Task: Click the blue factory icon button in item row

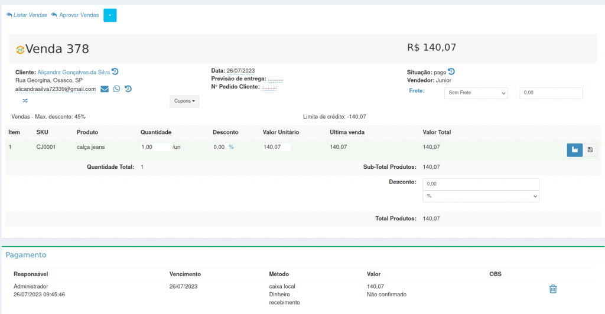Action: click(x=574, y=150)
